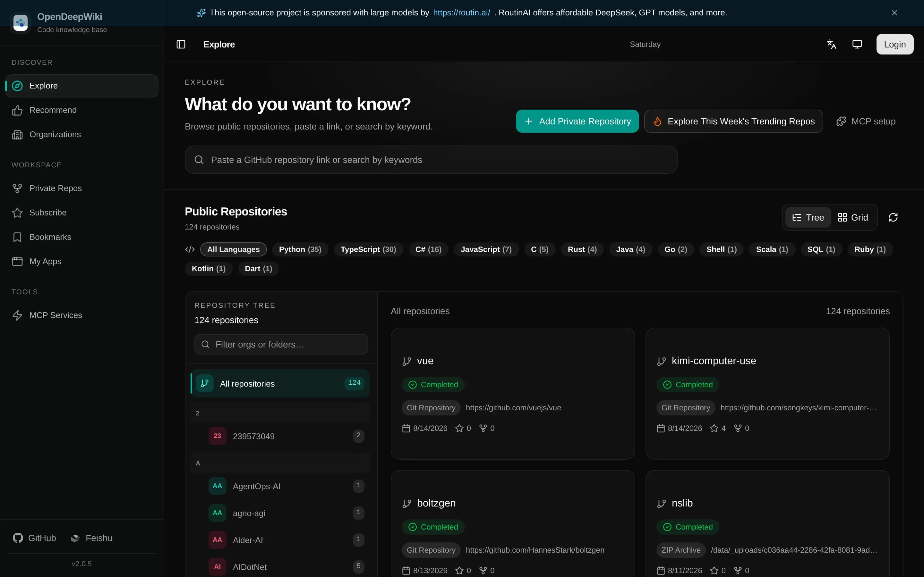Image resolution: width=924 pixels, height=577 pixels.
Task: Click the OpenDeepWiki logo
Action: (x=20, y=22)
